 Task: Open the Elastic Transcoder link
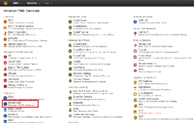148,99
